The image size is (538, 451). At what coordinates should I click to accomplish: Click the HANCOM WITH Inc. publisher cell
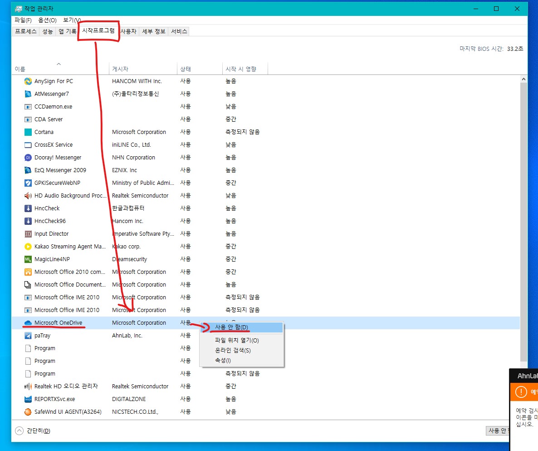point(137,81)
